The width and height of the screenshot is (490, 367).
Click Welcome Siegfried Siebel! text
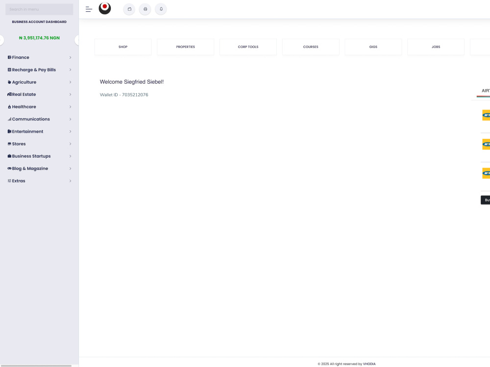[131, 82]
